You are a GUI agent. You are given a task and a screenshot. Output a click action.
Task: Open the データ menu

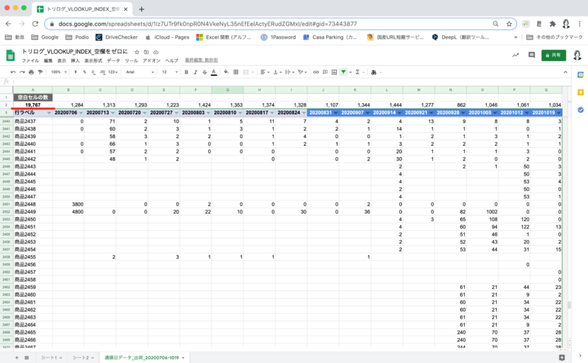pyautogui.click(x=113, y=61)
